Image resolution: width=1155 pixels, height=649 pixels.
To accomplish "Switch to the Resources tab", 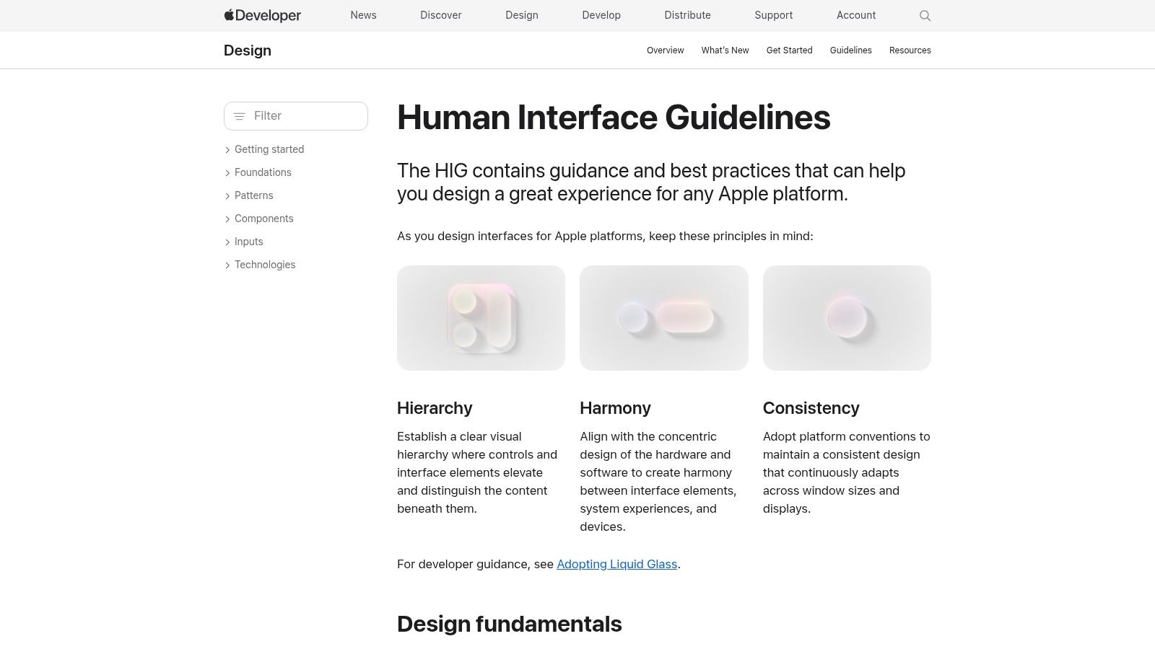I will click(910, 50).
